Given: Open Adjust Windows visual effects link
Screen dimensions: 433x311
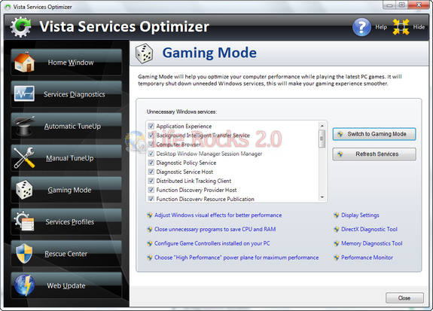Looking at the screenshot, I should pyautogui.click(x=218, y=215).
